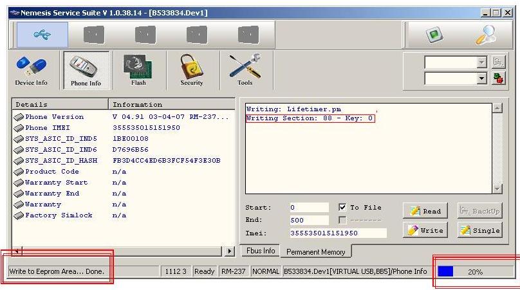520x290 pixels.
Task: Select the USB connection icon
Action: [x=42, y=35]
